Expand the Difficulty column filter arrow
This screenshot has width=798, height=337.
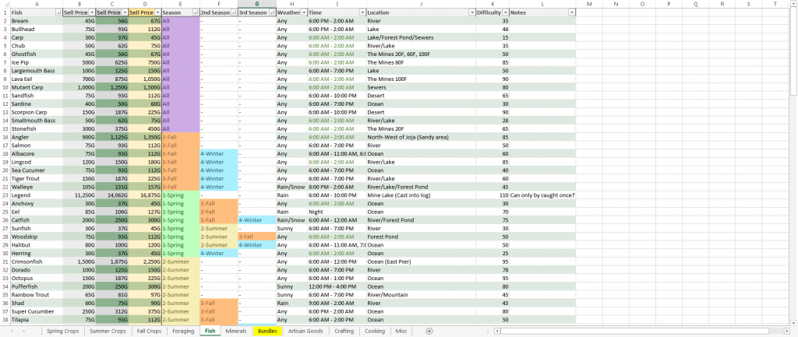pos(504,13)
